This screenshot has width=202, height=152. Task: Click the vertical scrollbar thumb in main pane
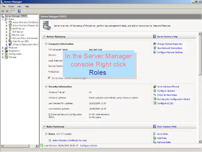200,55
